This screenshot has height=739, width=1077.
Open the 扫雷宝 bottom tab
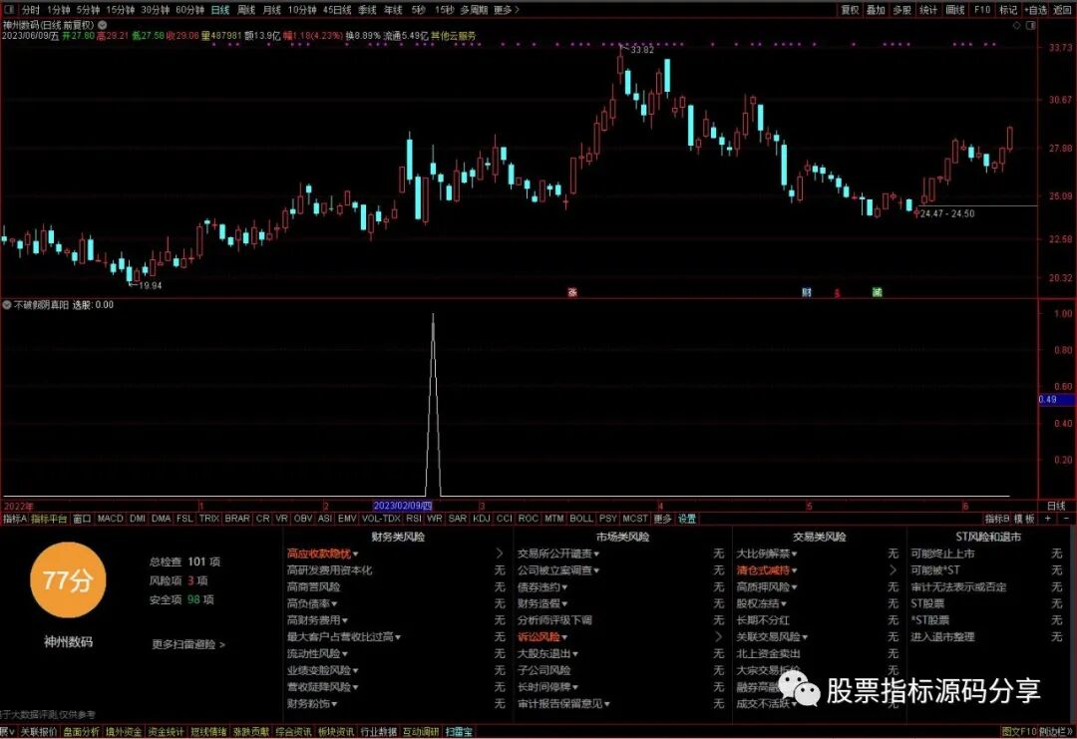[x=459, y=732]
